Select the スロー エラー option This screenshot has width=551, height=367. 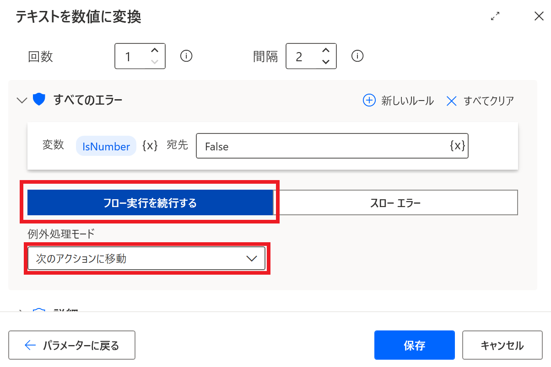(x=395, y=203)
